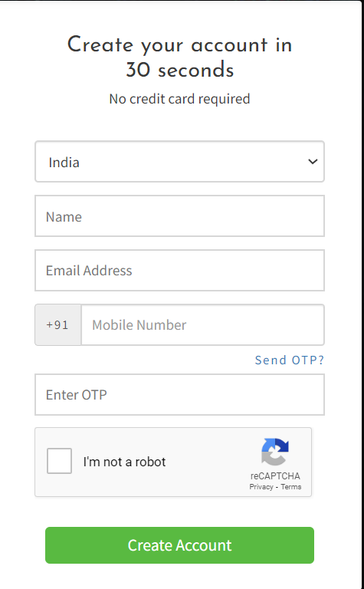This screenshot has height=589, width=364.
Task: Focus the Enter OTP input field
Action: [x=180, y=394]
